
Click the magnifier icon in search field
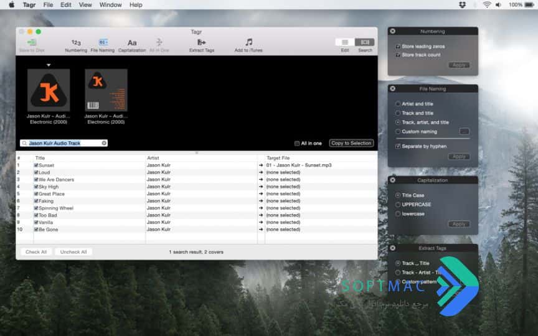[24, 143]
